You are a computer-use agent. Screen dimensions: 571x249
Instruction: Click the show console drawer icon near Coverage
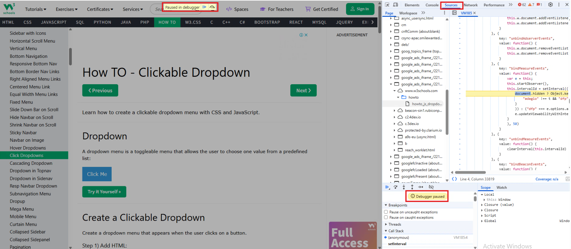[x=568, y=179]
